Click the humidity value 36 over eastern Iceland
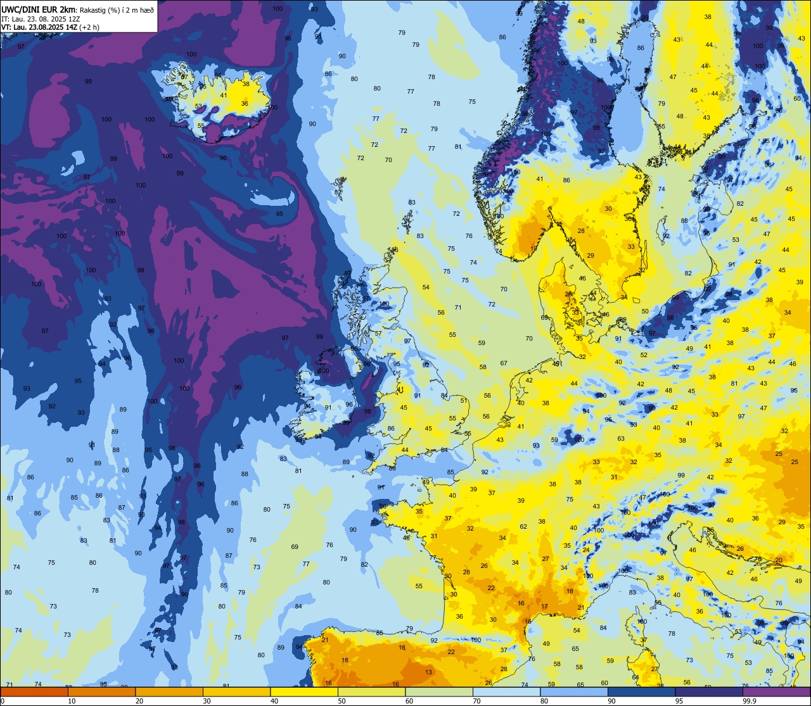 [x=245, y=103]
